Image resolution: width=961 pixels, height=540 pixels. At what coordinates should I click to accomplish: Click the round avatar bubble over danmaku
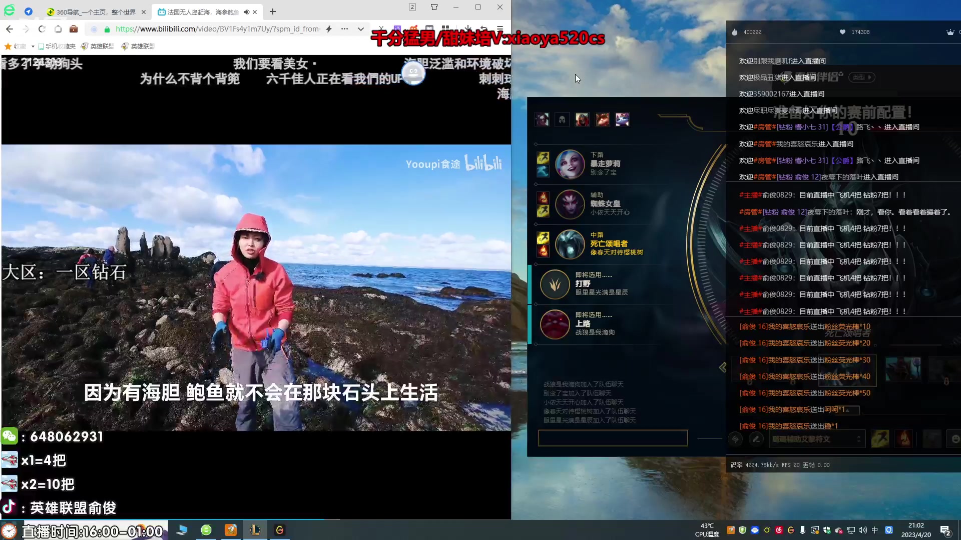(413, 73)
